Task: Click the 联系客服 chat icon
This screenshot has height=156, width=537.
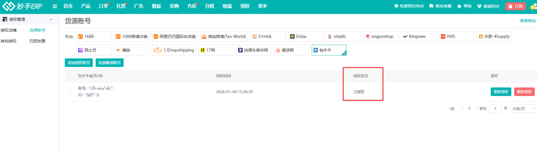Action: tap(431, 6)
